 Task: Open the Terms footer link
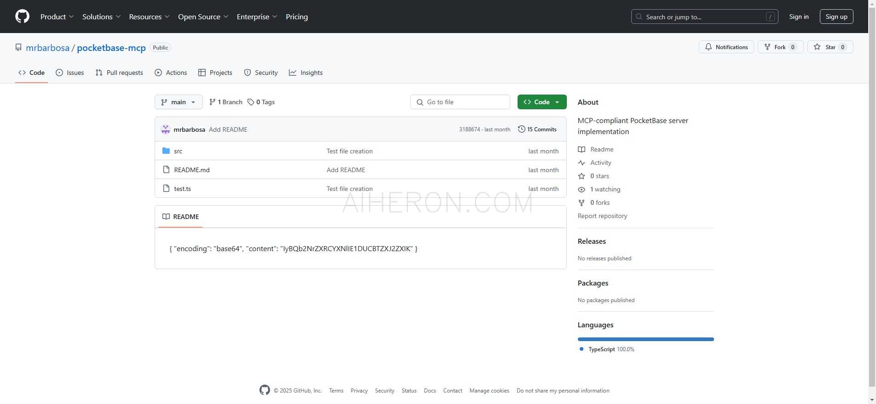coord(336,391)
